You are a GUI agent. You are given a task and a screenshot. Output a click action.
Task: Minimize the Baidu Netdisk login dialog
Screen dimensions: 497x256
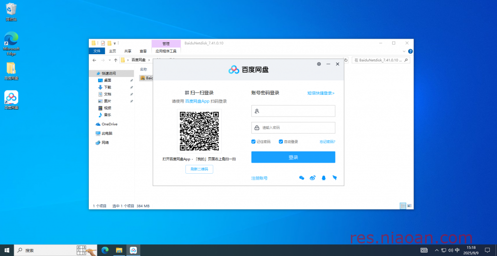(x=329, y=64)
